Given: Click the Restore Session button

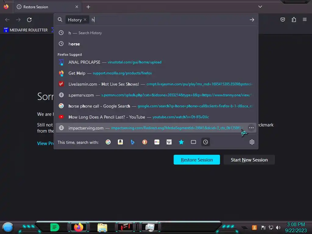Looking at the screenshot, I should [197, 160].
